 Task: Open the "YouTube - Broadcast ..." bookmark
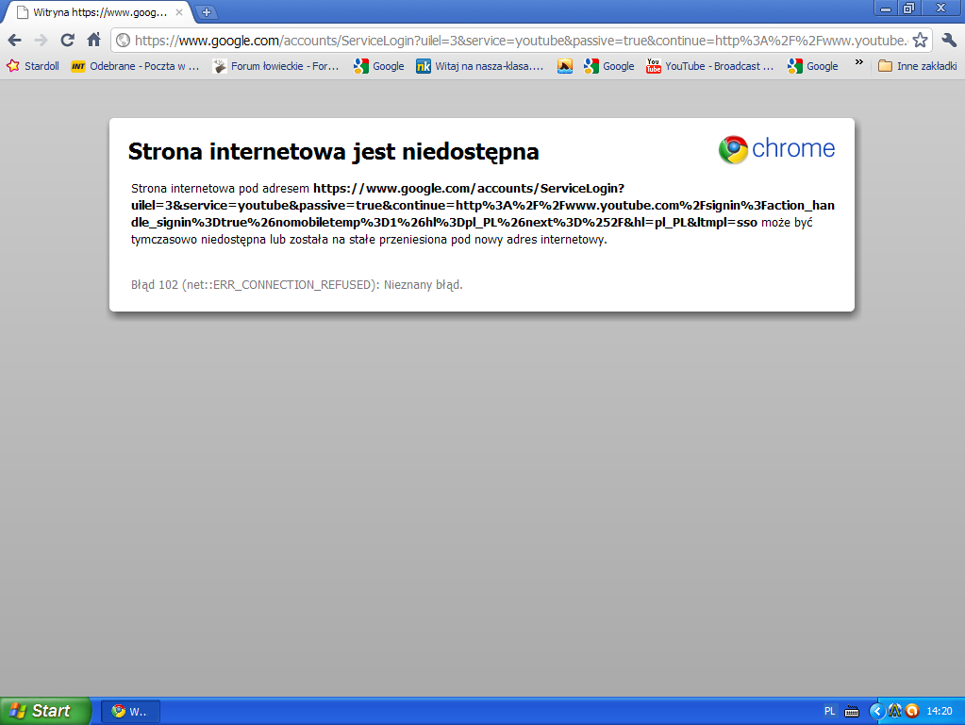click(710, 66)
